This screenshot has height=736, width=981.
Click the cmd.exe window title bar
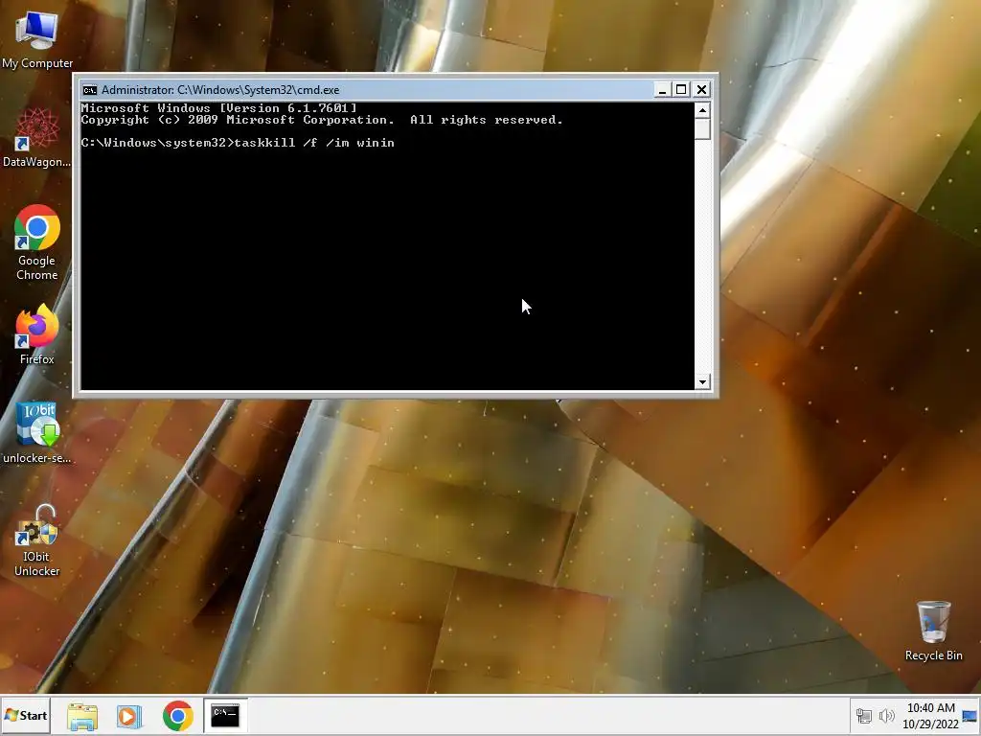pos(376,89)
